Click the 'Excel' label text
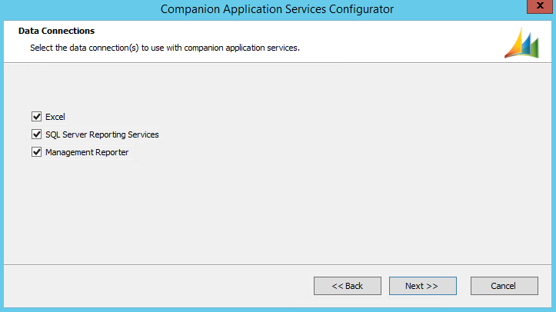Screen dimensions: 556x312 pyautogui.click(x=55, y=117)
